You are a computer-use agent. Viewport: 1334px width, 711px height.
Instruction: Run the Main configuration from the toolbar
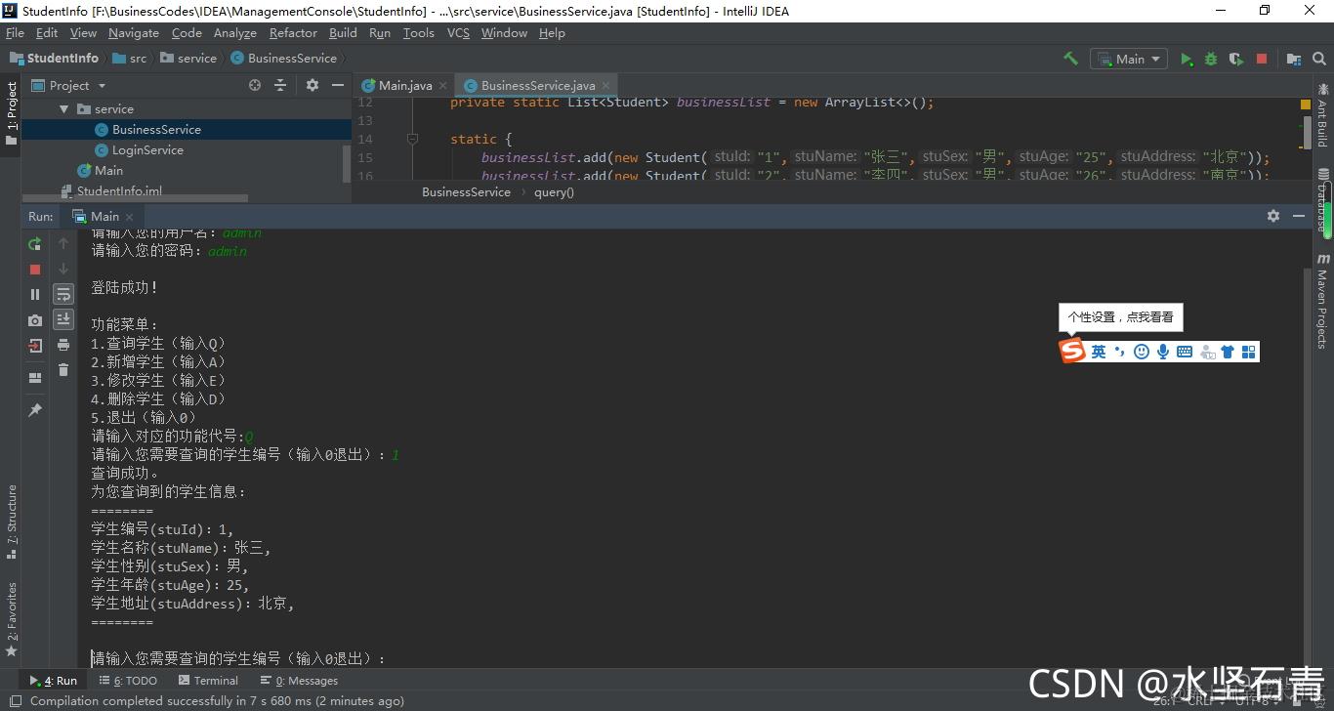click(1187, 59)
